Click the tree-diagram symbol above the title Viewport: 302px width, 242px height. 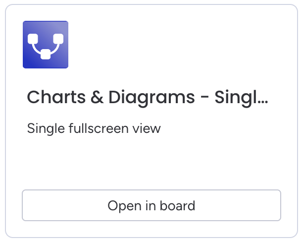[46, 45]
